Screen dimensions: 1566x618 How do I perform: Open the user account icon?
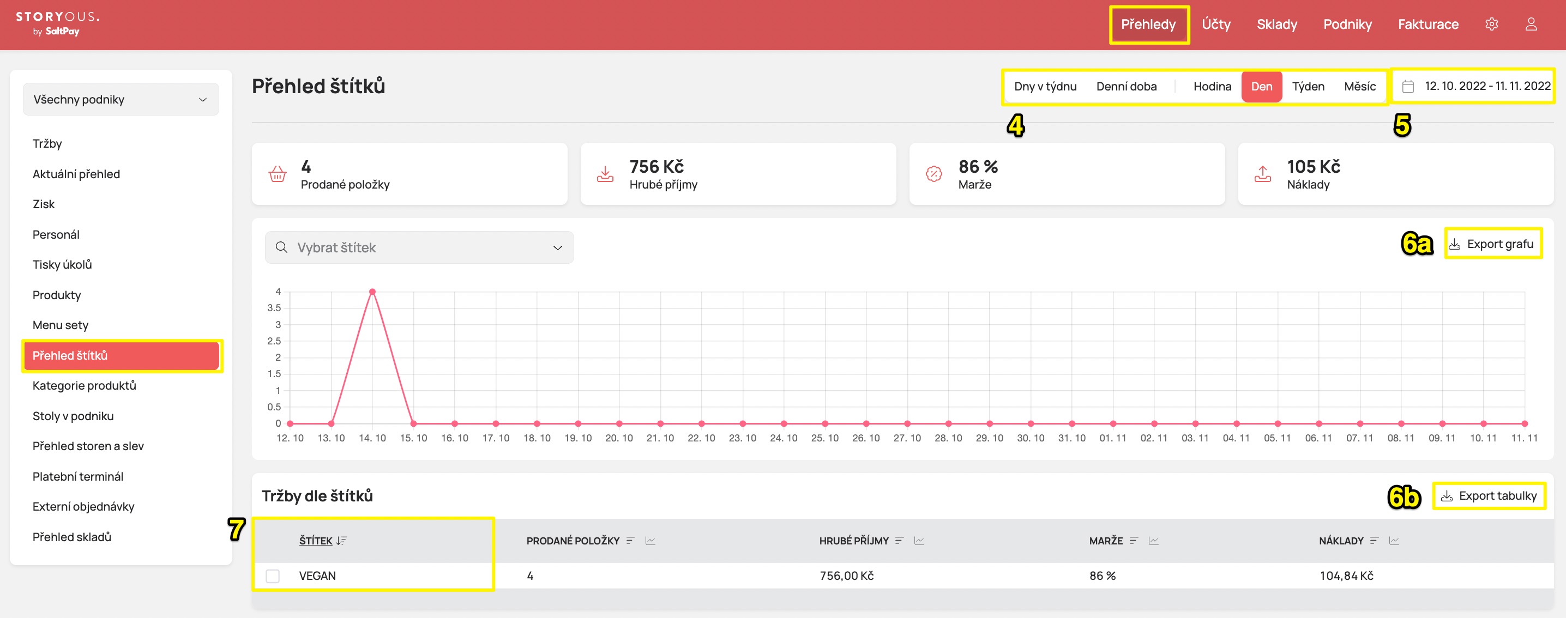click(x=1531, y=25)
